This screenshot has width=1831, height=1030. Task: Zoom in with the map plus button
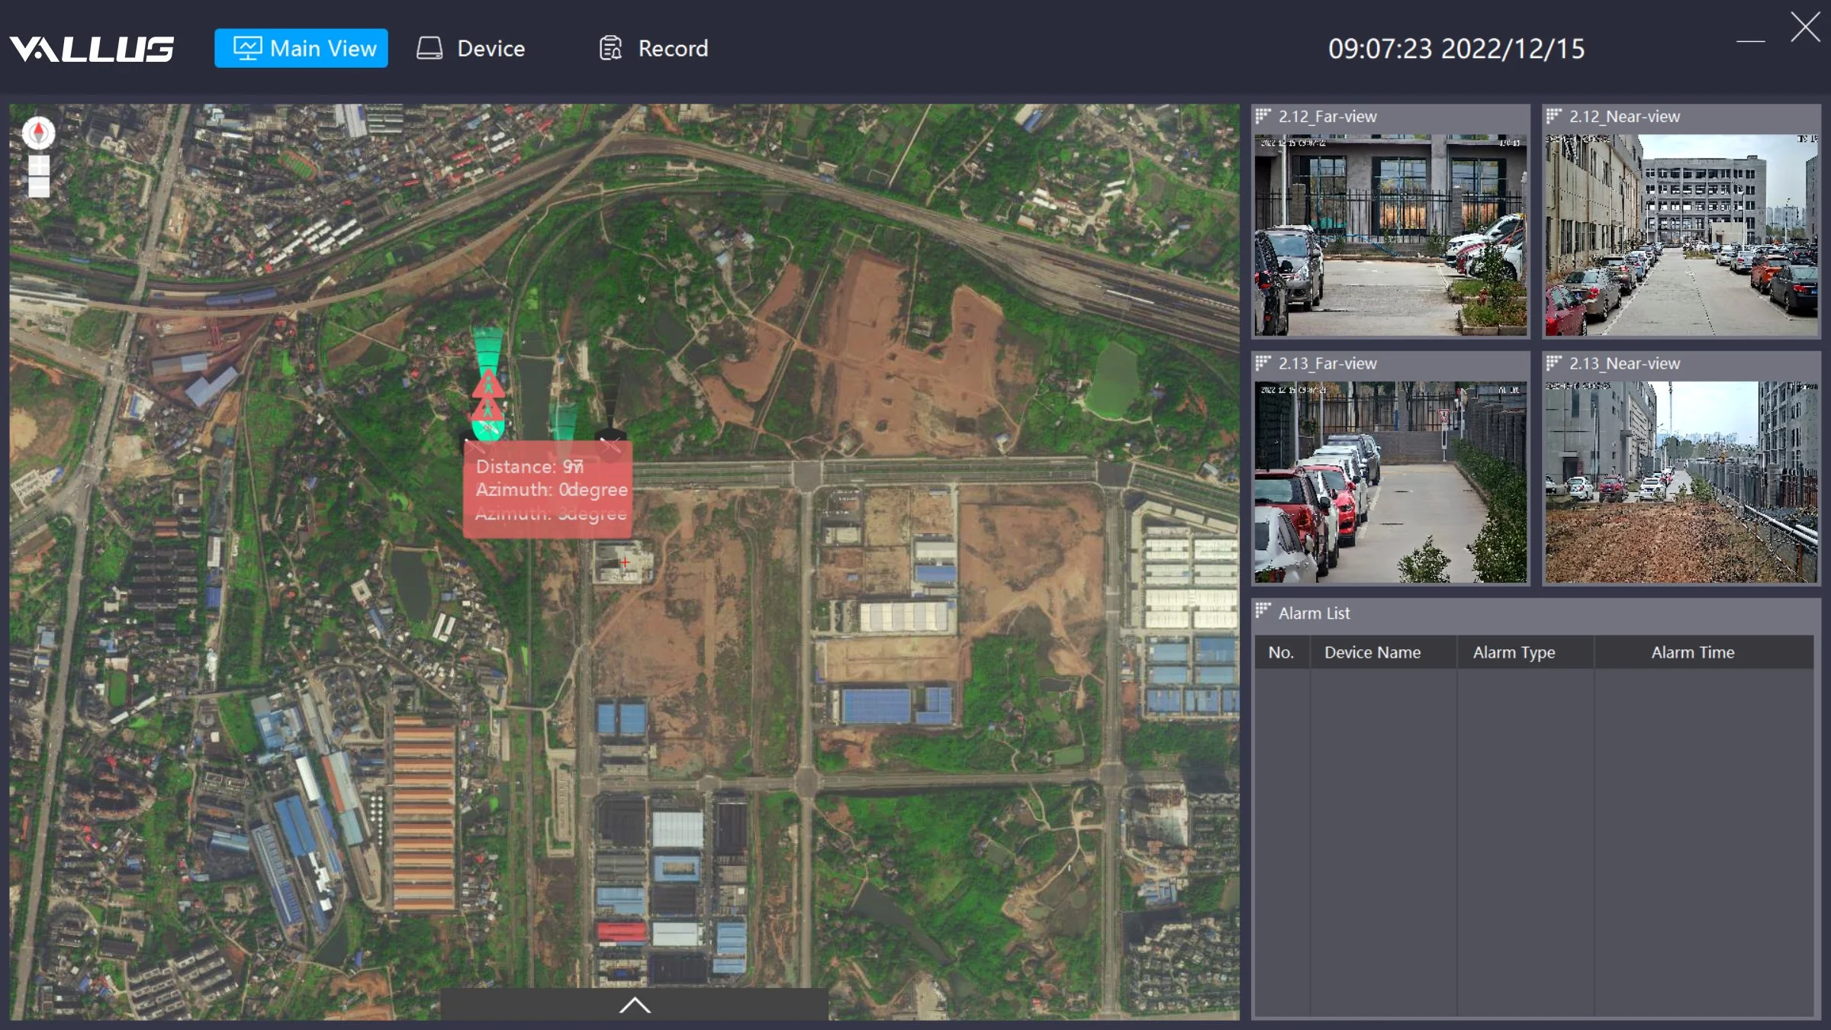(x=39, y=165)
